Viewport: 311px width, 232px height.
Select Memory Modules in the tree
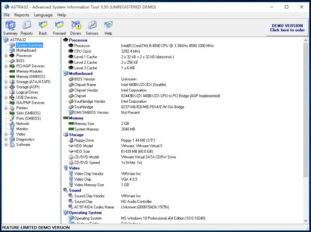[30, 71]
